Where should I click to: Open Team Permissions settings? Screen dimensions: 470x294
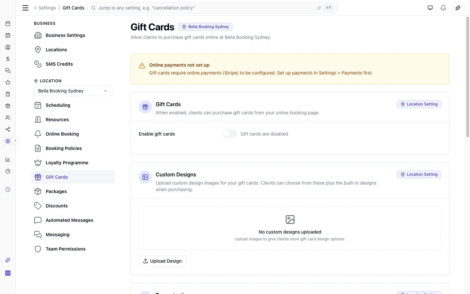point(73,249)
